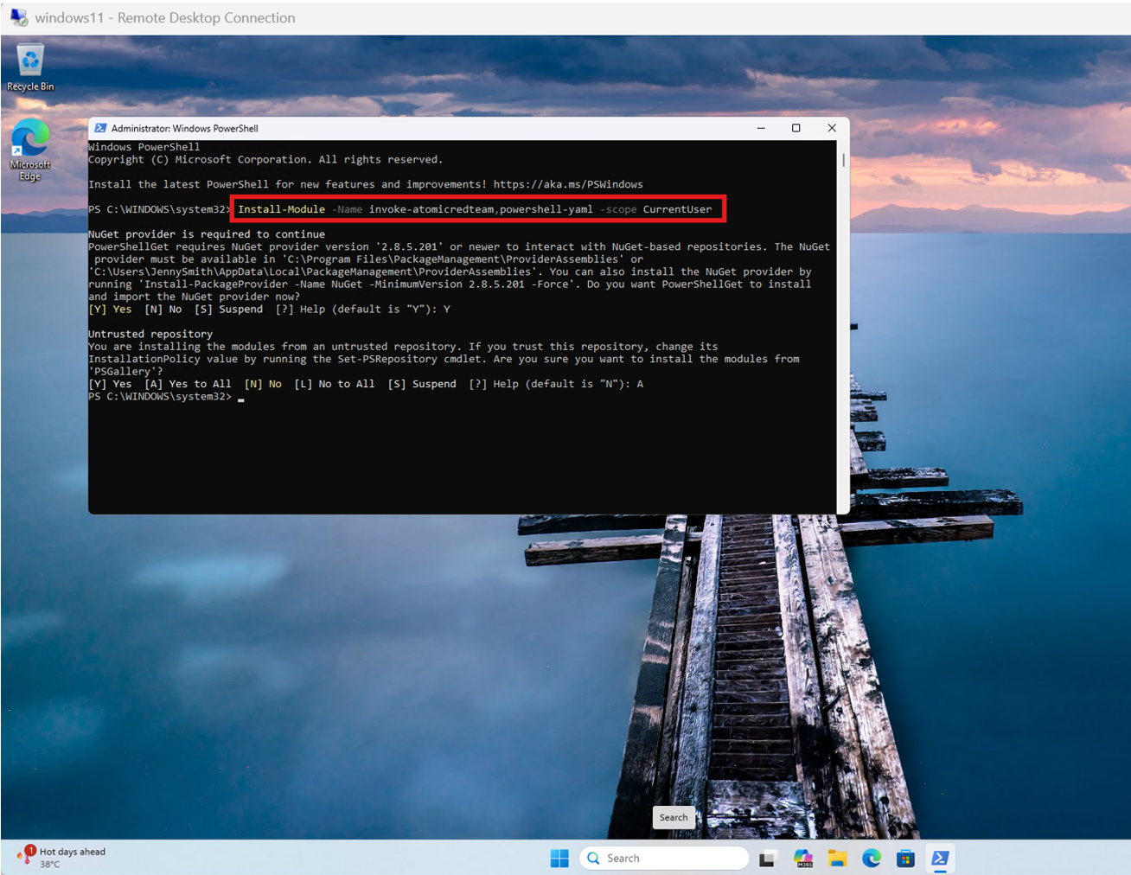This screenshot has height=875, width=1131.
Task: Launch Microsoft Edge from the taskbar
Action: coord(872,858)
